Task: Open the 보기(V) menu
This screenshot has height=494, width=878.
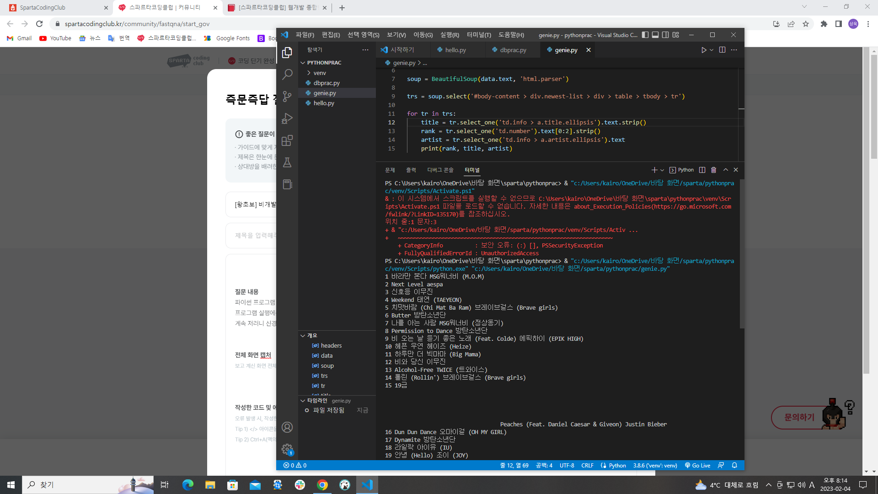Action: [396, 35]
